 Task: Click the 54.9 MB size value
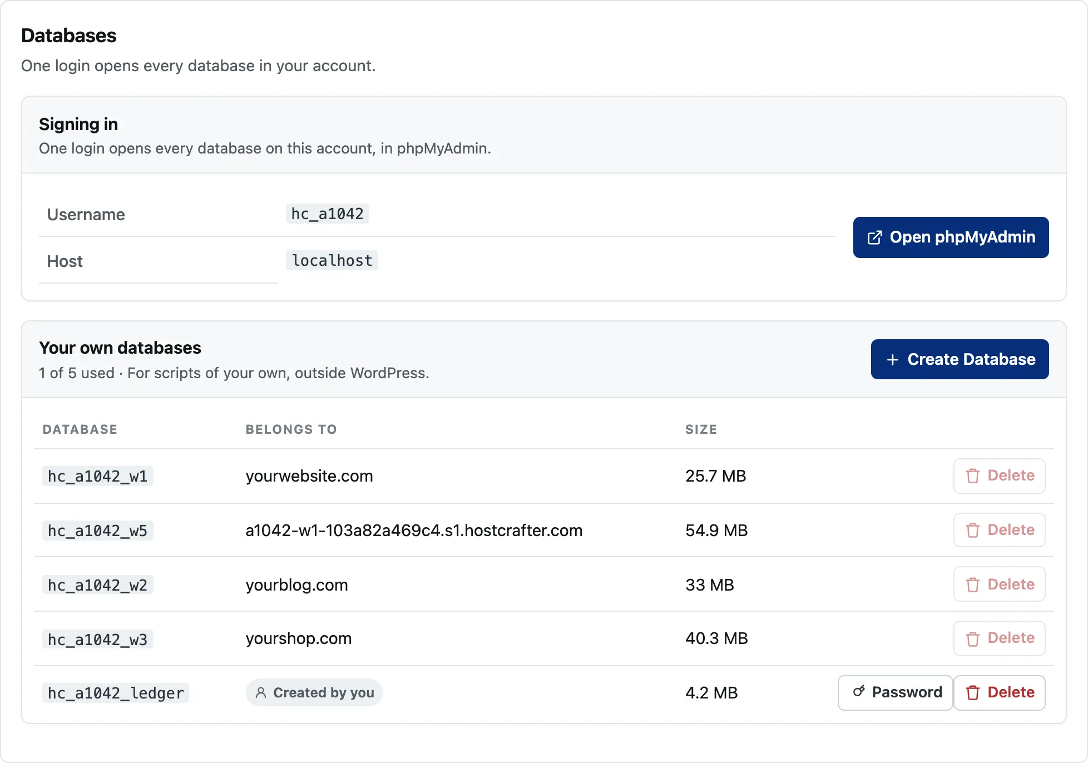[716, 531]
